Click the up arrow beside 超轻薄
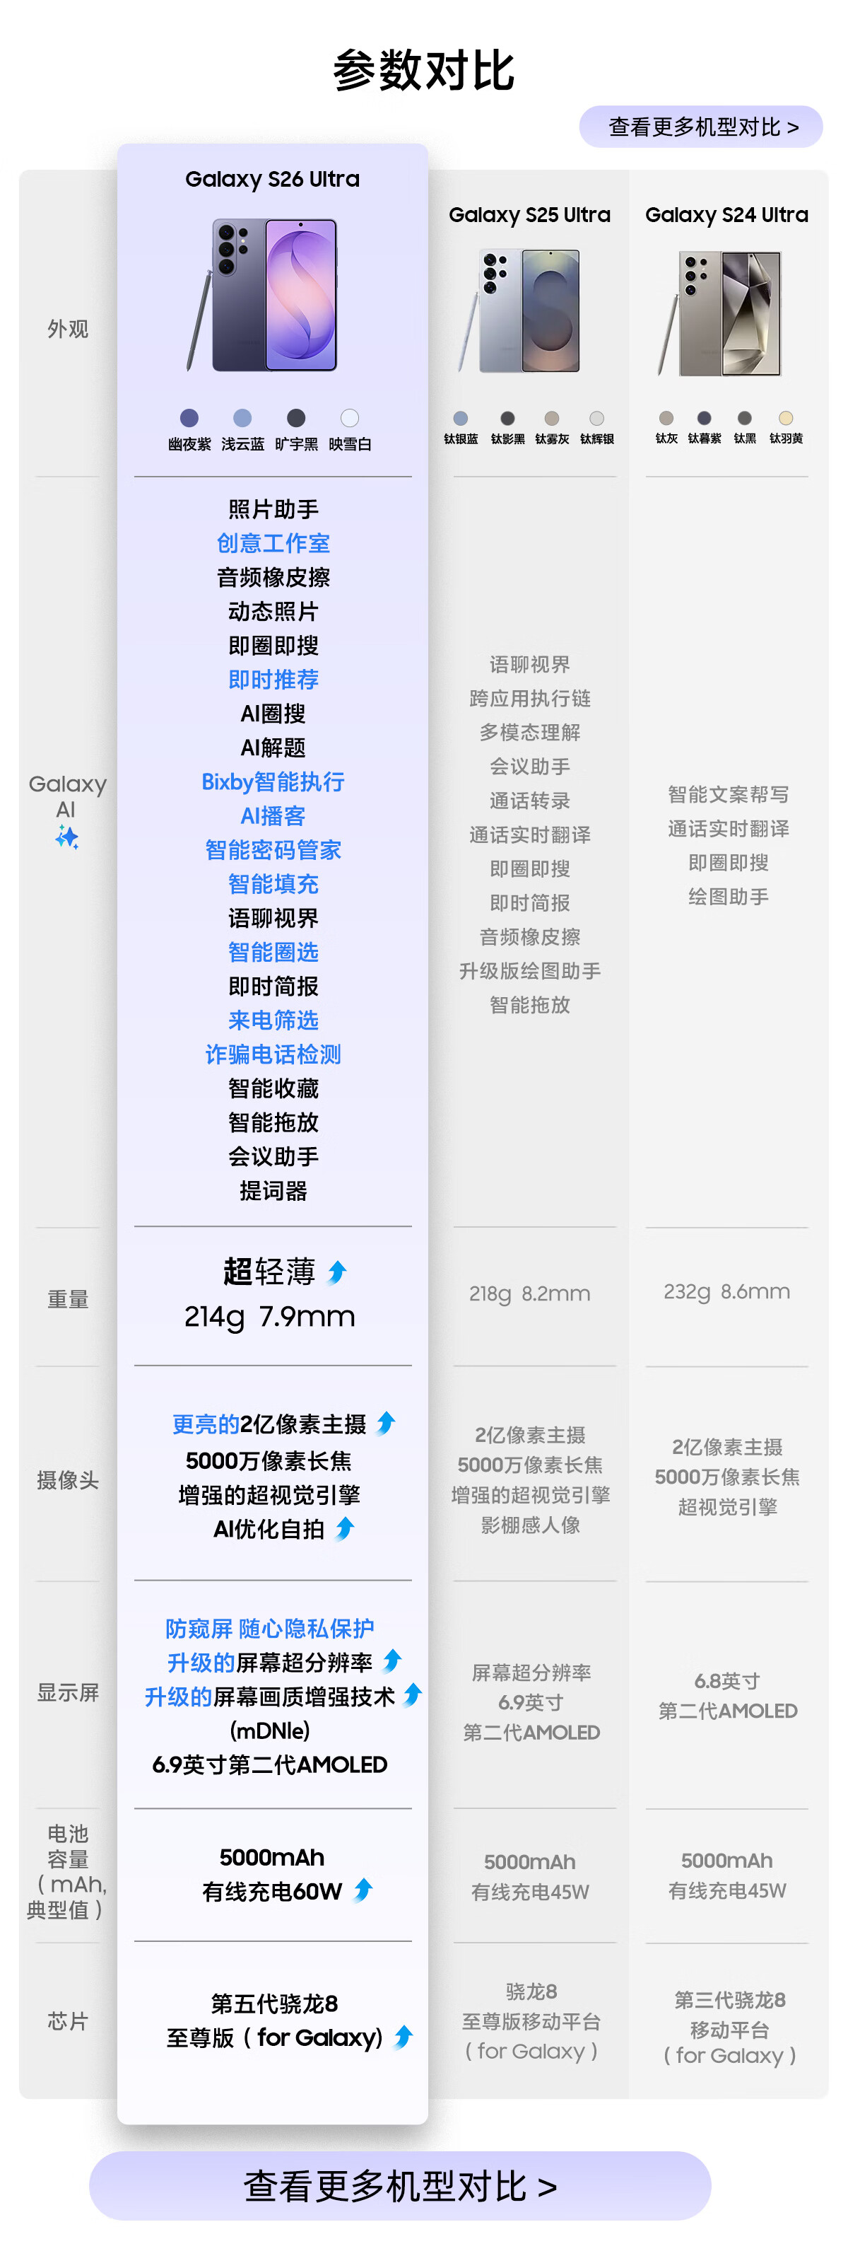This screenshot has width=848, height=2251. click(x=337, y=1272)
